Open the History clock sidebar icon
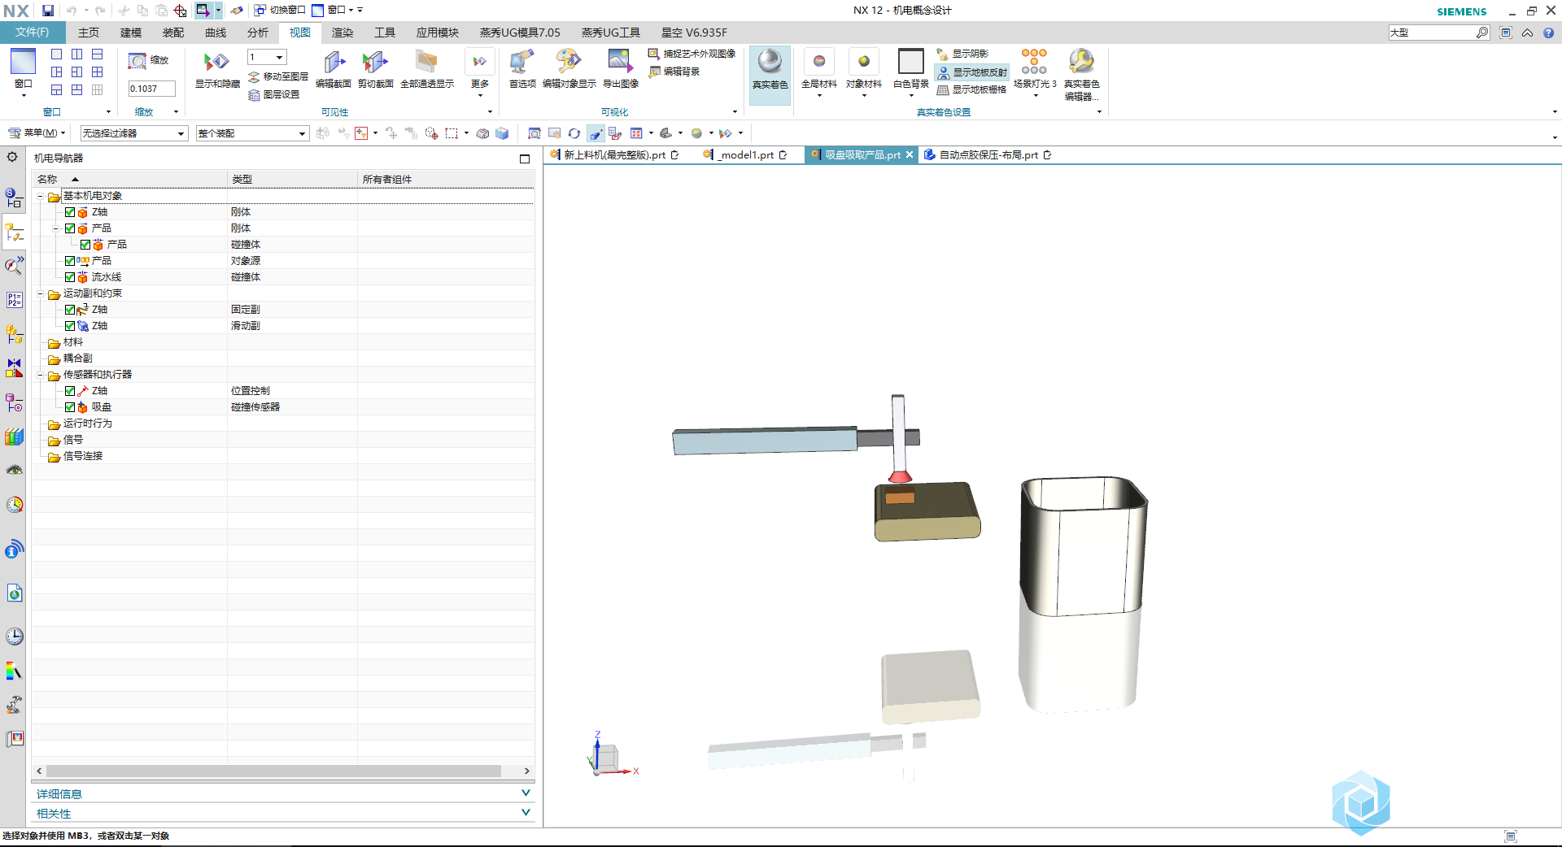The image size is (1562, 847). [x=15, y=636]
